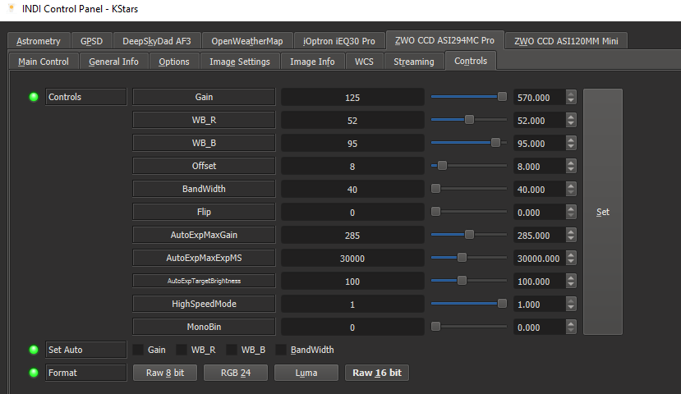Click the Offset input field showing 8.000
The image size is (681, 394).
click(540, 166)
